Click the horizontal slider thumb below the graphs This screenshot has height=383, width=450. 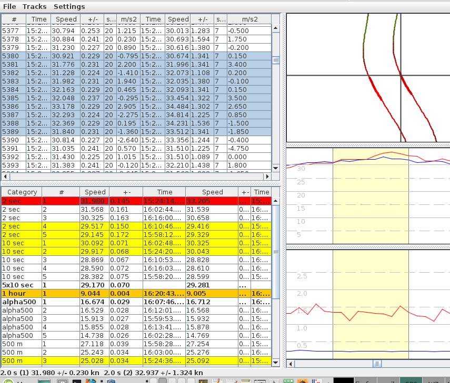377,364
